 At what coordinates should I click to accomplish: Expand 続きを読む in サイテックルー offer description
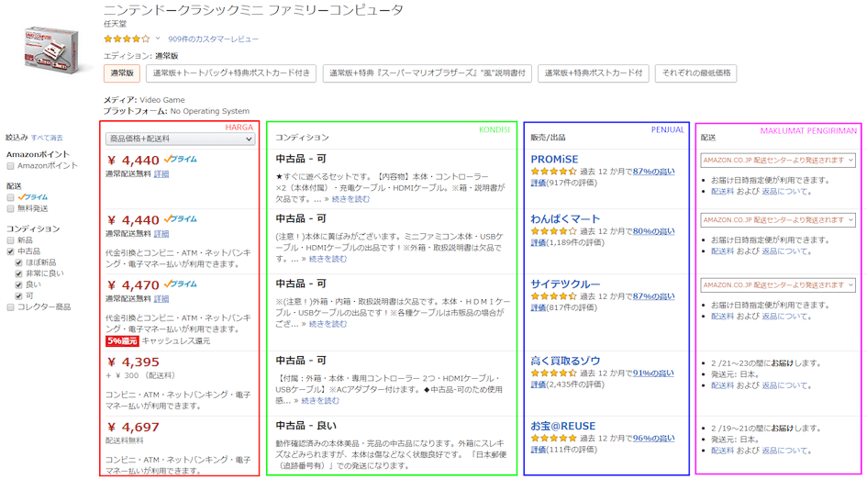pos(328,324)
